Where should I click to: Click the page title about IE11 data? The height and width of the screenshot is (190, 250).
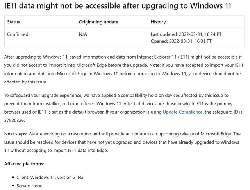118,6
